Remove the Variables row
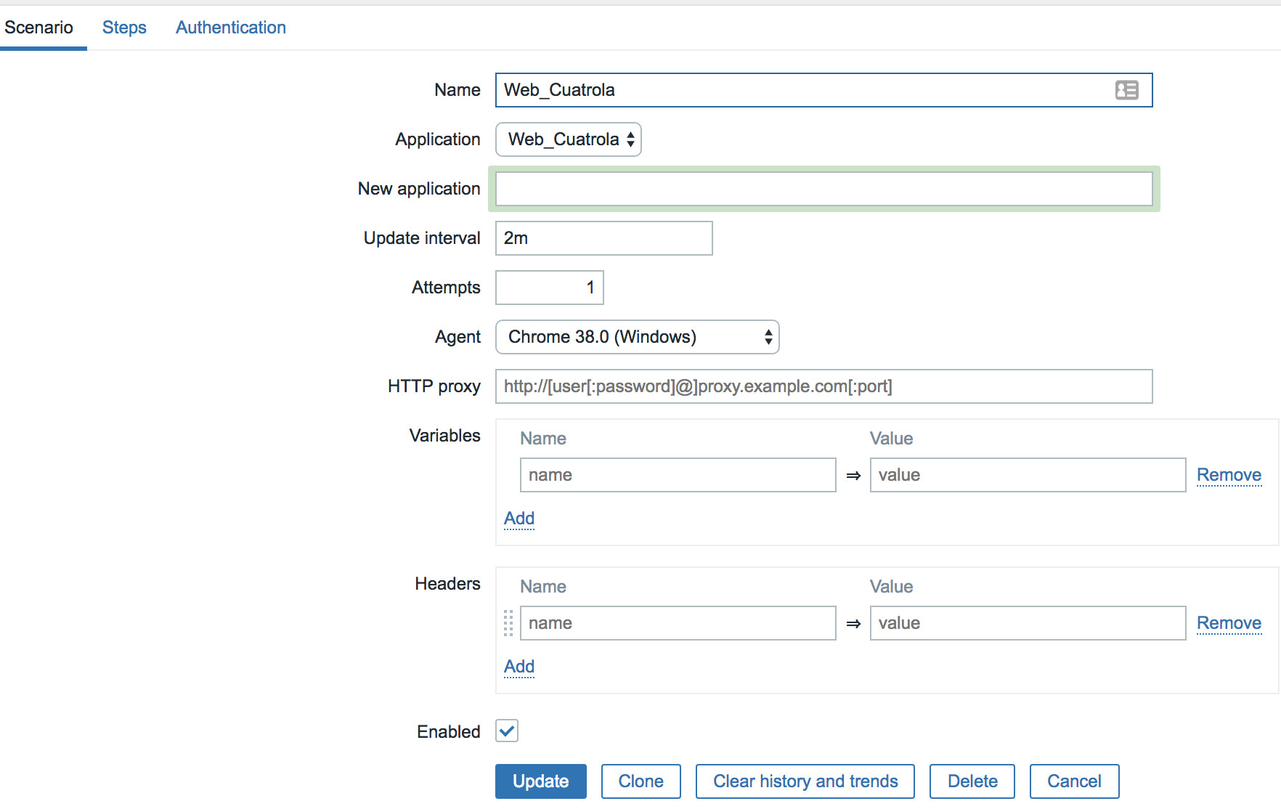1281x809 pixels. tap(1229, 475)
